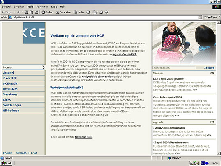Go to the browser Home page icon
This screenshot has width=221, height=166.
tap(37, 12)
